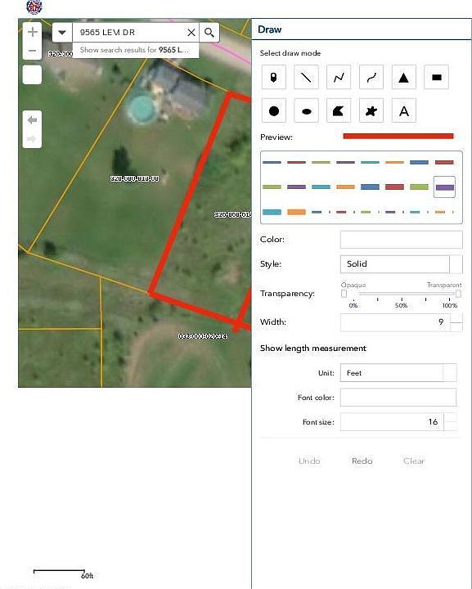The image size is (472, 589).
Task: Open the line Color picker field
Action: (x=401, y=240)
